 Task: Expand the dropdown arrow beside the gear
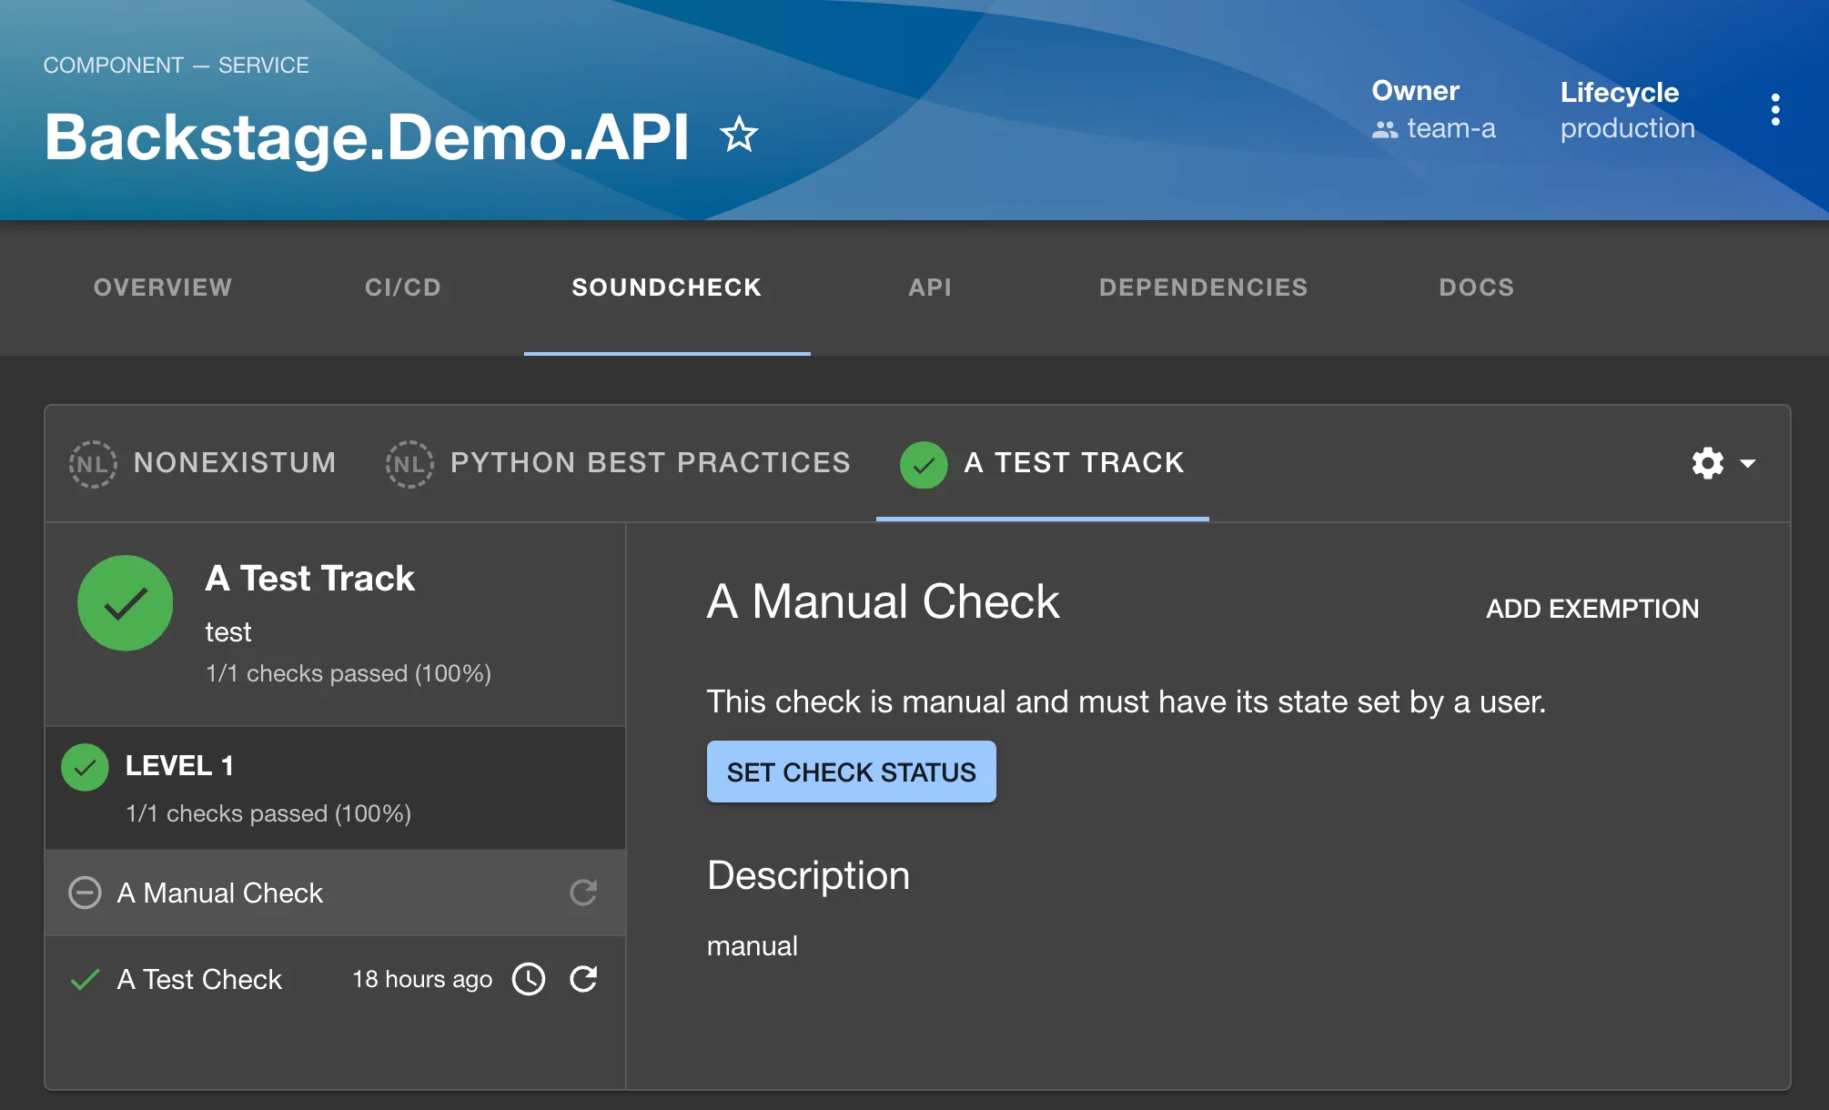pos(1748,463)
